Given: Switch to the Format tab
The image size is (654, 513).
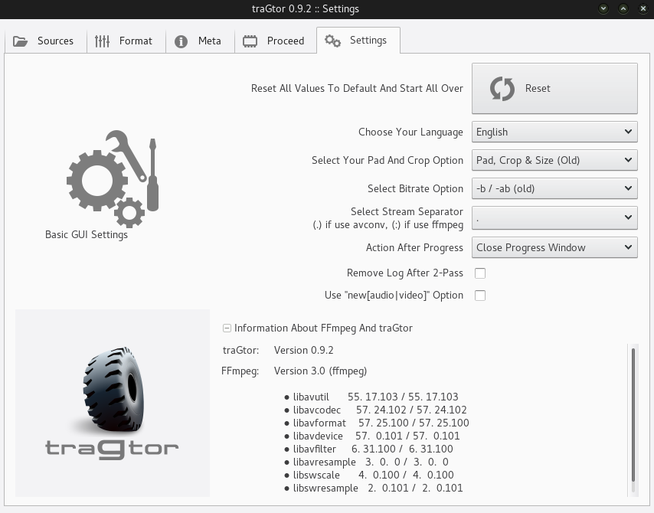Looking at the screenshot, I should 126,41.
